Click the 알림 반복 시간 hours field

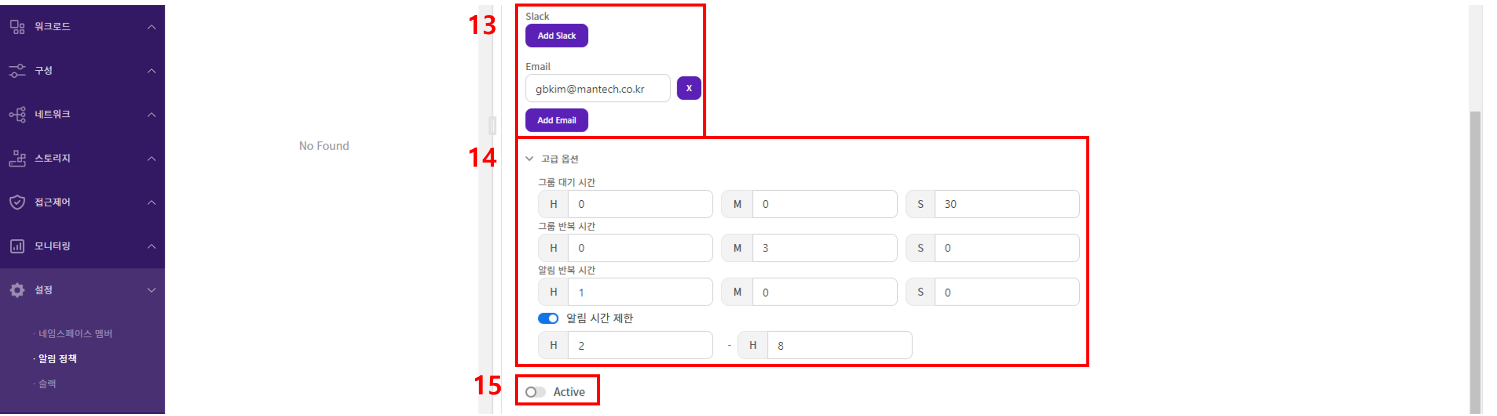coord(640,293)
